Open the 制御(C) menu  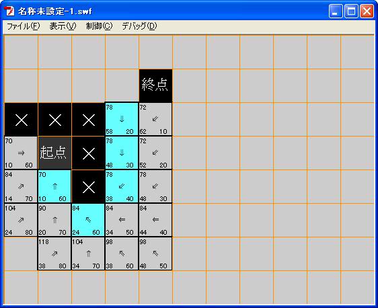(x=99, y=26)
